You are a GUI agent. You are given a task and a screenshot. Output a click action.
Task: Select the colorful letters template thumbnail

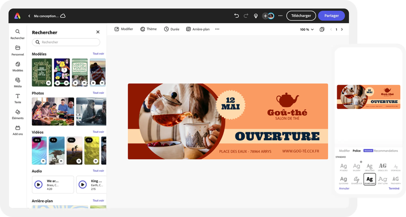pyautogui.click(x=62, y=72)
